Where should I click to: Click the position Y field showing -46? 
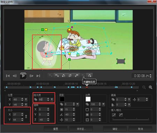click(16, 104)
